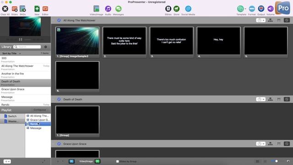Open timer dropdown on Grace Upon Grace header
This screenshot has height=165, width=293.
click(260, 143)
